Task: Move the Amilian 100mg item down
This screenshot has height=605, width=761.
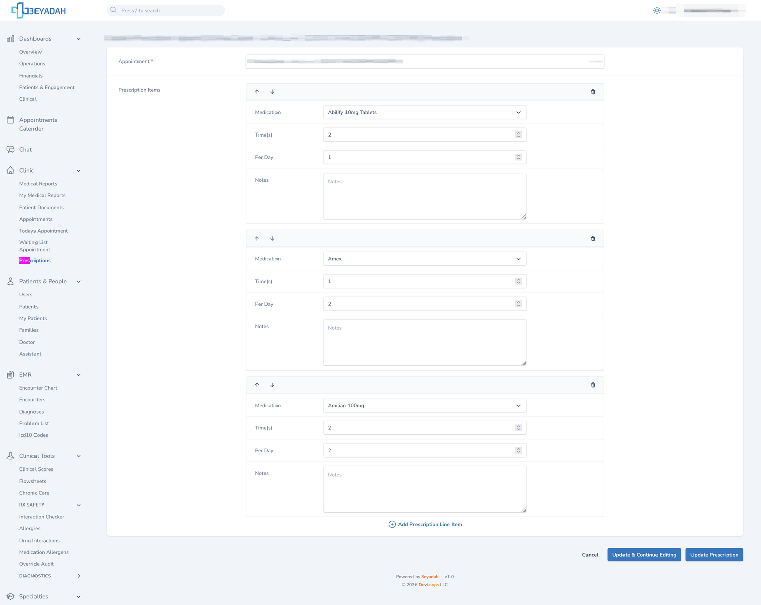Action: (272, 385)
